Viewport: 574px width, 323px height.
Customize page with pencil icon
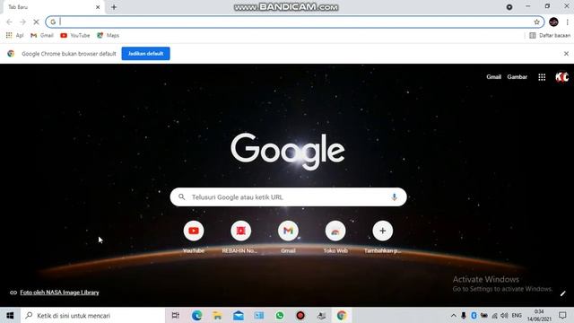click(x=562, y=293)
